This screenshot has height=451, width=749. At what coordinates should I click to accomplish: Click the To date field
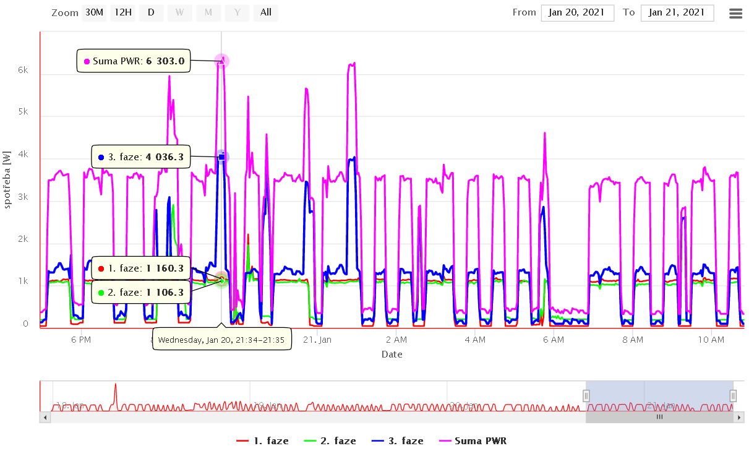(677, 13)
